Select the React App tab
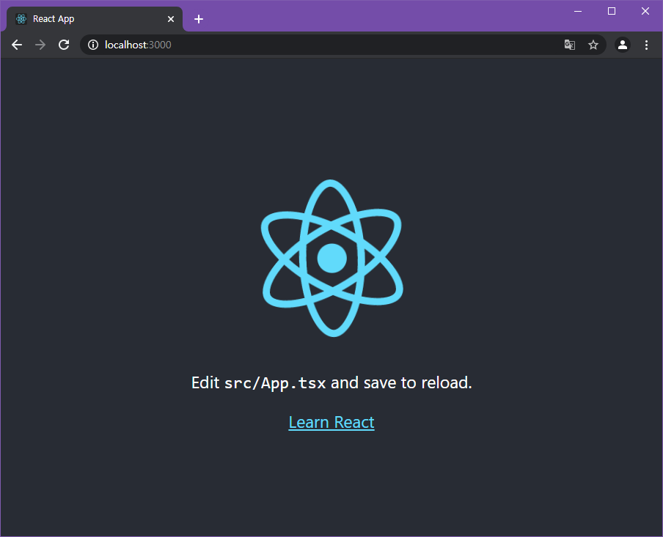Screen dimensions: 663x537 95,19
